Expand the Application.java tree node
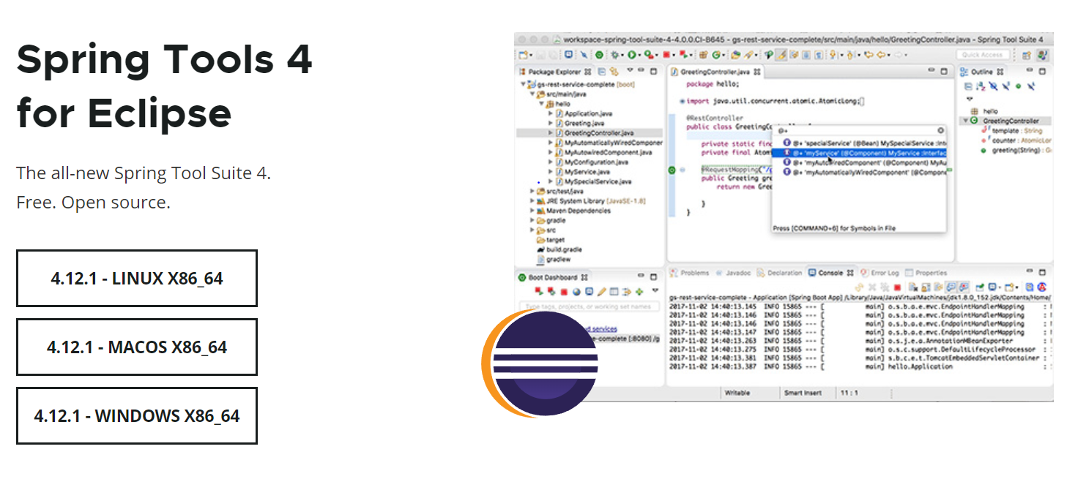The width and height of the screenshot is (1086, 479). click(x=551, y=113)
